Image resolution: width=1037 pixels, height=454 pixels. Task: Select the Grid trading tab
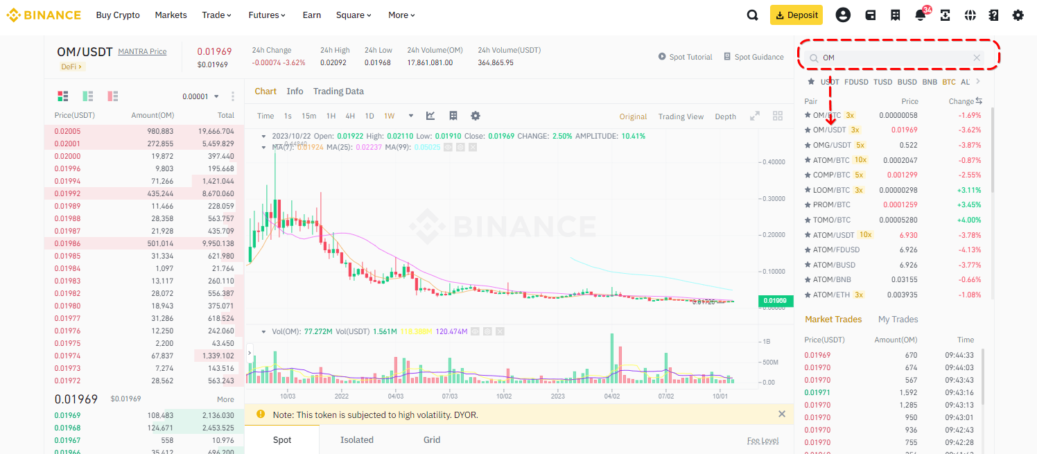[x=432, y=439]
